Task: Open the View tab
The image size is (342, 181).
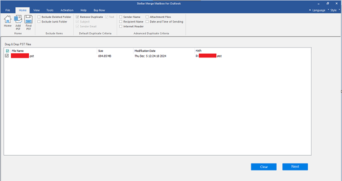Action: 36,10
